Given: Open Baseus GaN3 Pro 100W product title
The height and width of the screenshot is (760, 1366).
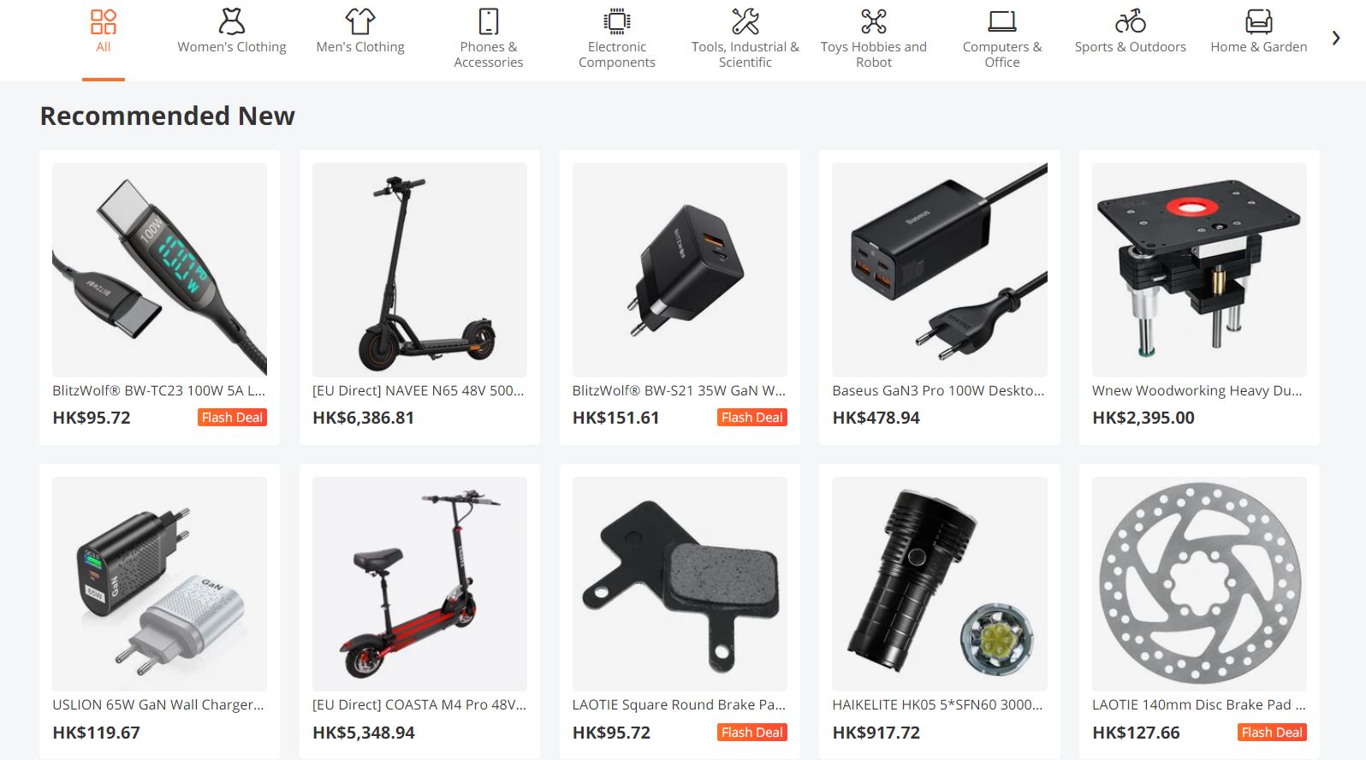Looking at the screenshot, I should [938, 390].
